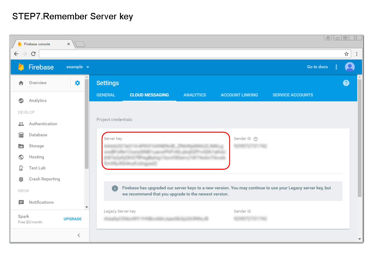Open Go to docs
371x255 pixels.
point(317,67)
